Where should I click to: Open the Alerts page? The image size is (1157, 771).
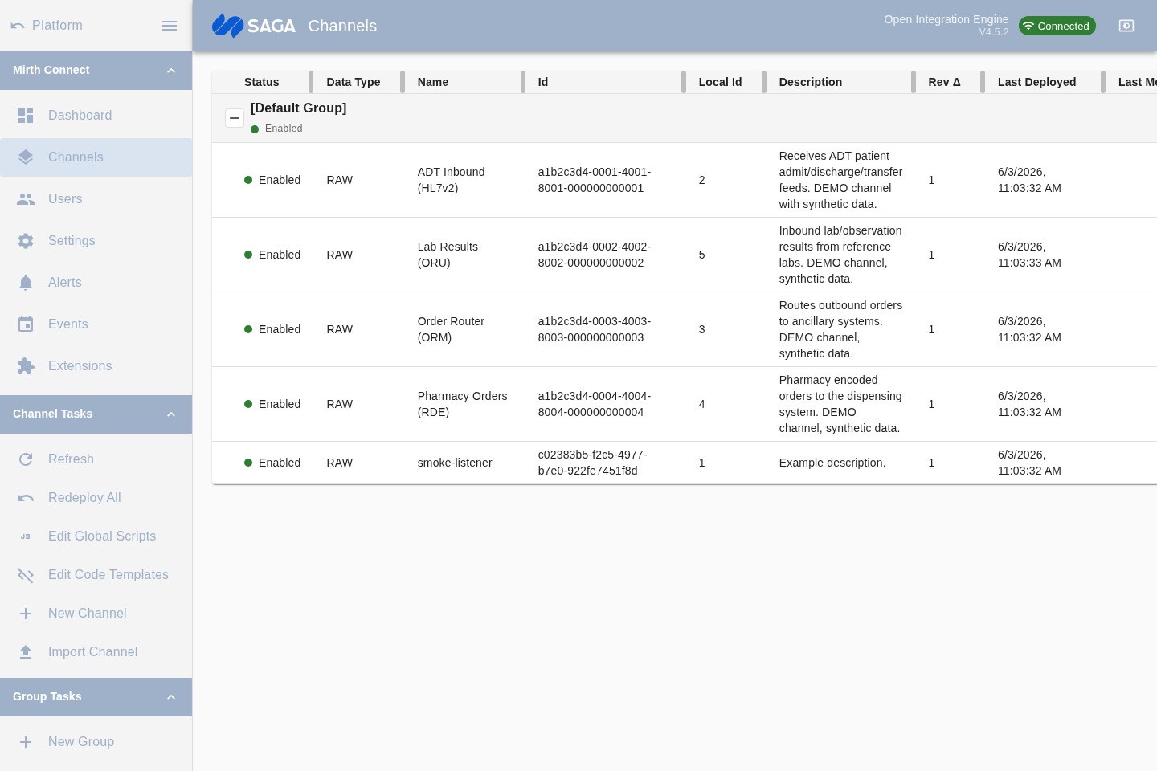coord(96,283)
